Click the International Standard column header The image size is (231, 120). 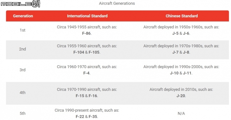point(87,16)
